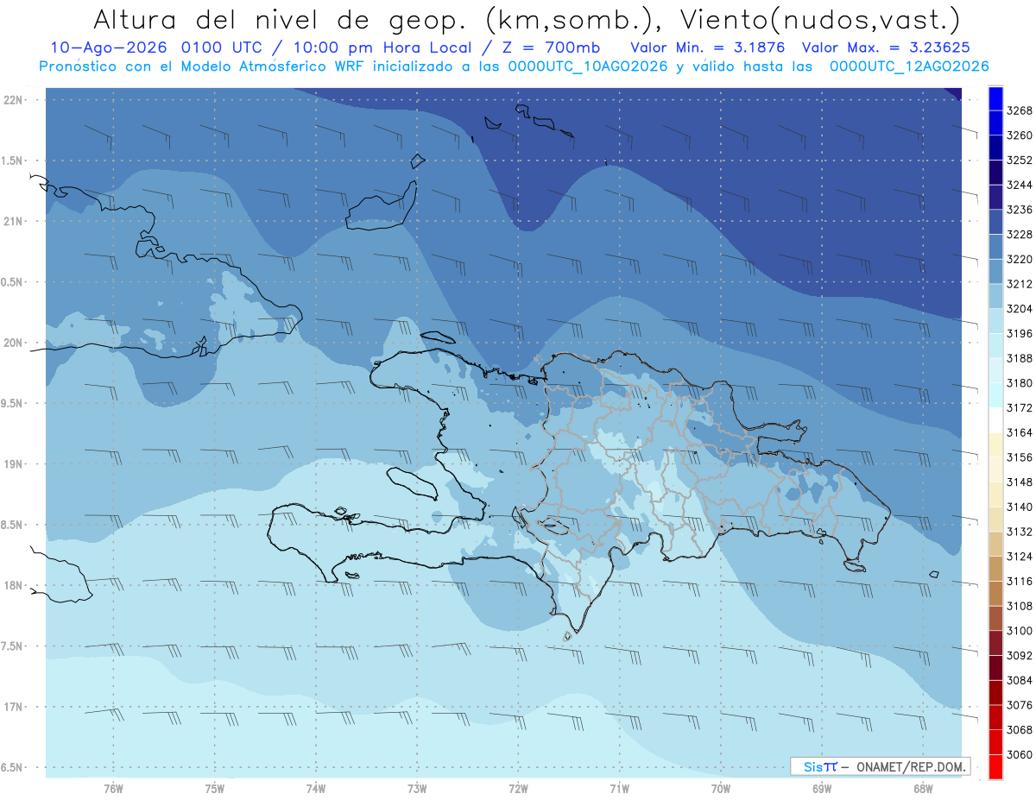Image resolution: width=1036 pixels, height=800 pixels.
Task: Click the latitude axis label 19N
Action: pos(15,464)
